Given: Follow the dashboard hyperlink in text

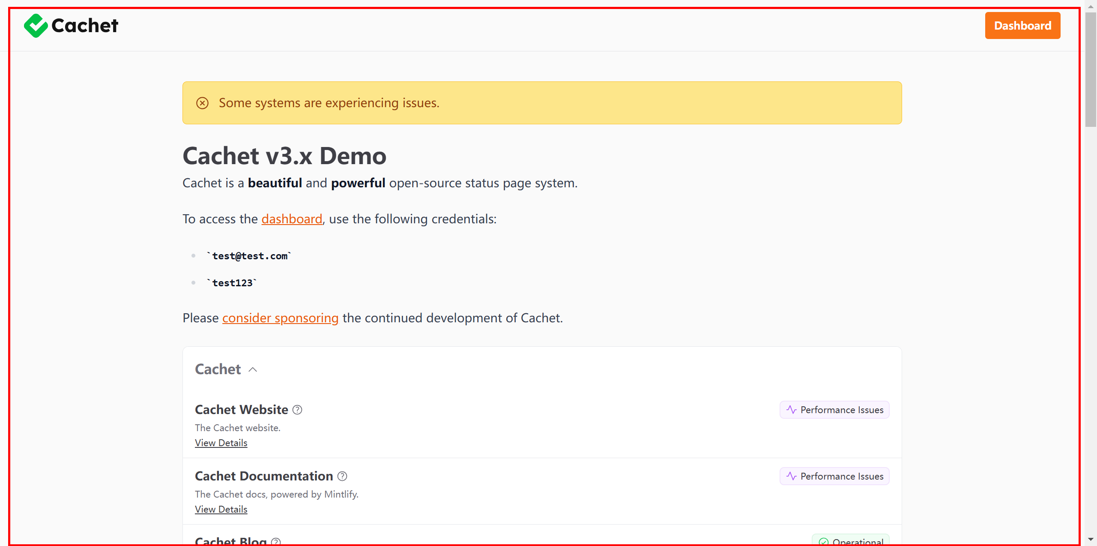Looking at the screenshot, I should point(292,219).
